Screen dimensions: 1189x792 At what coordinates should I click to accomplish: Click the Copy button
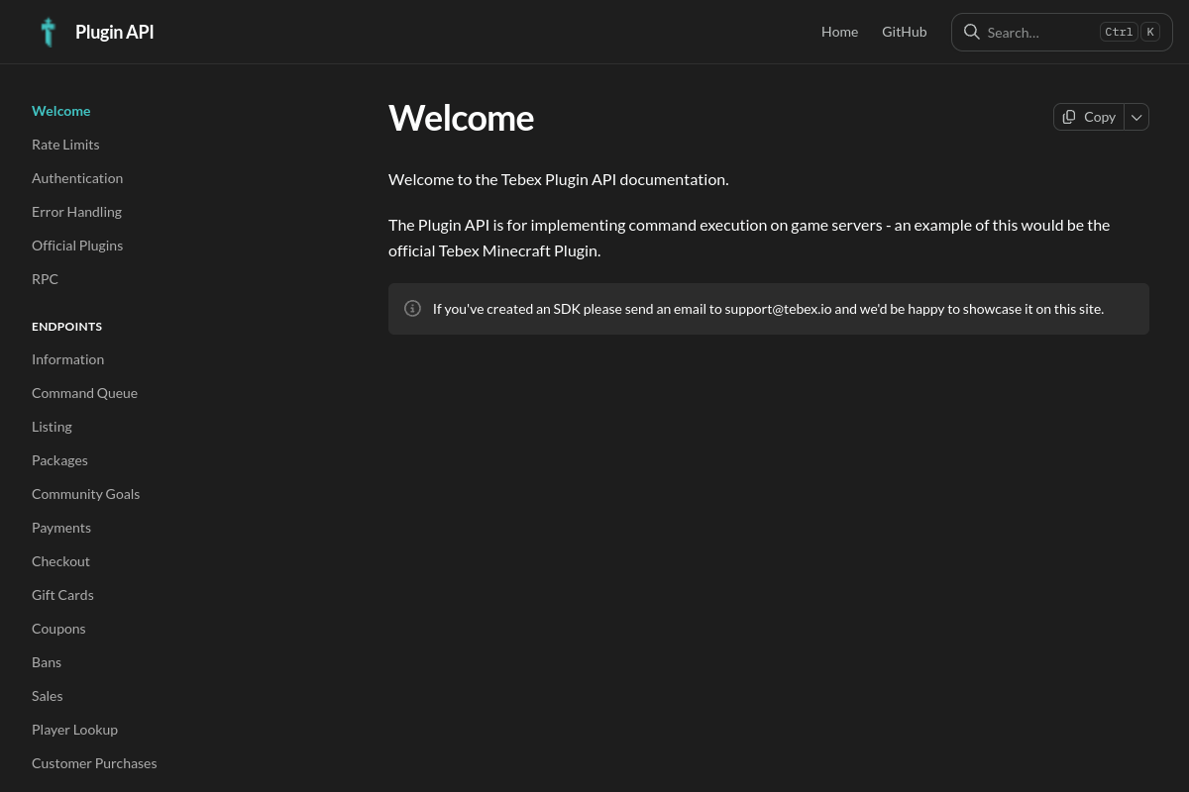click(1089, 117)
